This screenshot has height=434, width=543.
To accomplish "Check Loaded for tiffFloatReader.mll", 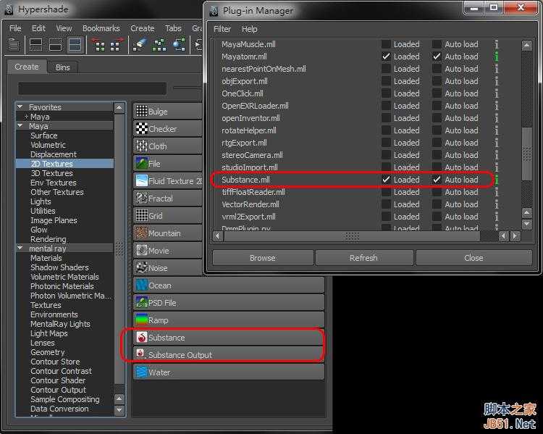I will (x=386, y=192).
